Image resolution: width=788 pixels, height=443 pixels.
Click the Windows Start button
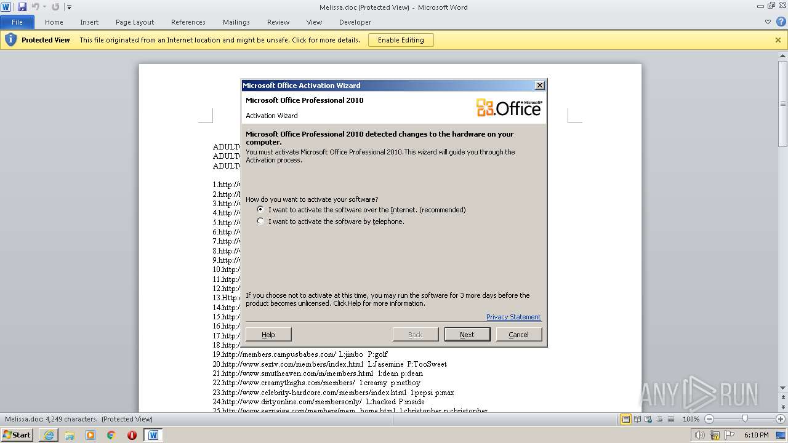tap(17, 435)
